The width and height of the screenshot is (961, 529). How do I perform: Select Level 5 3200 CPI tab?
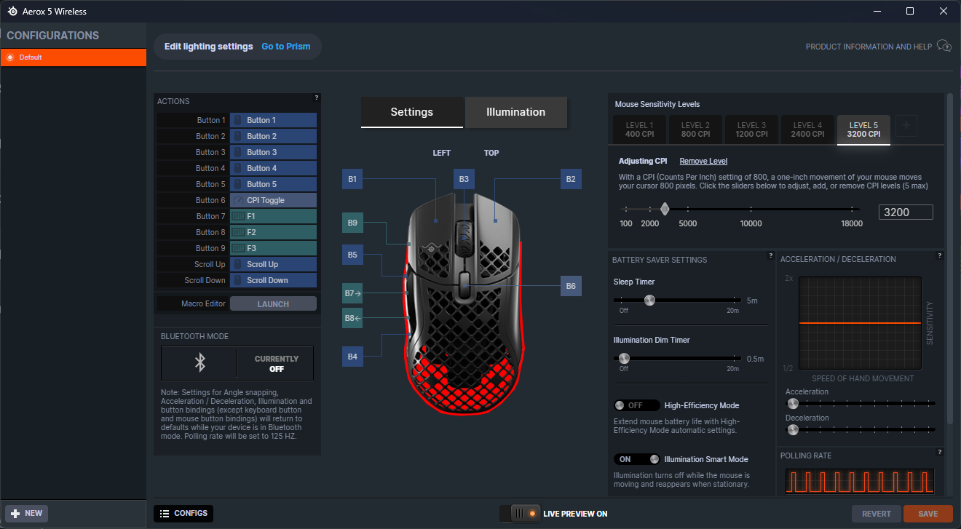[x=863, y=130]
